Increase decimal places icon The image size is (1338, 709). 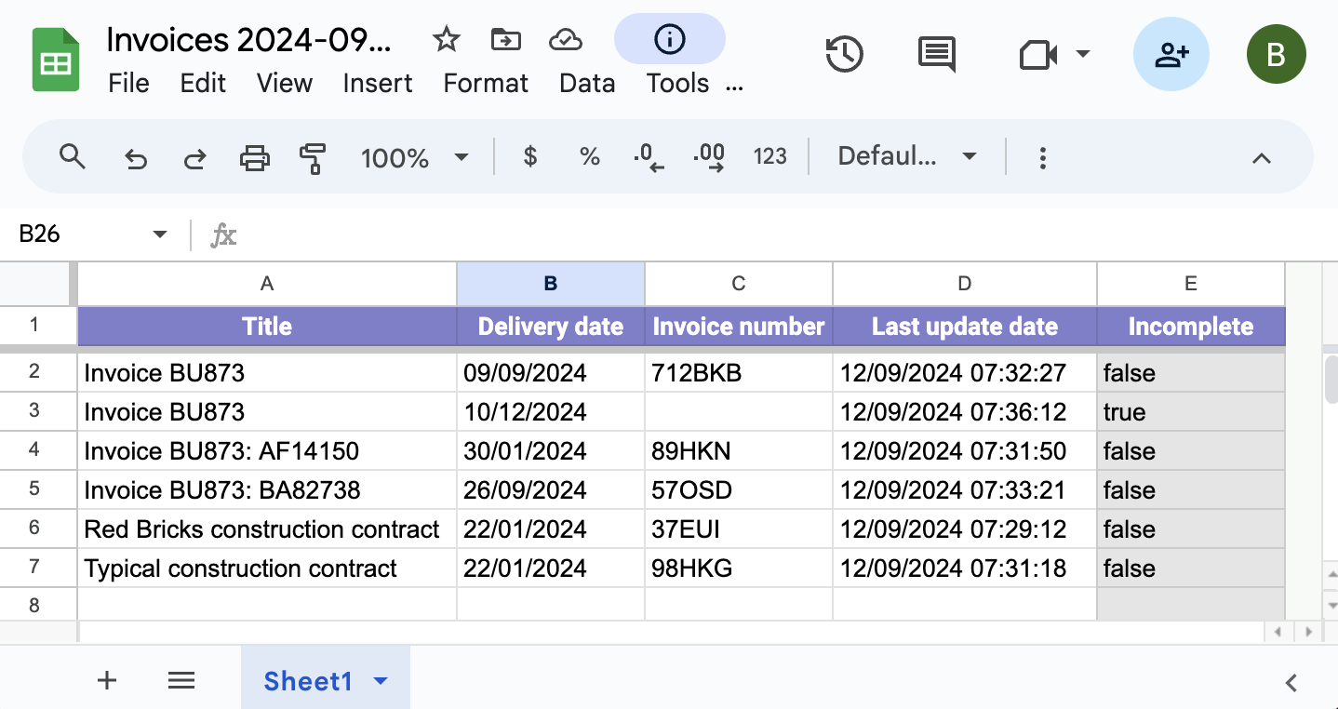coord(710,158)
